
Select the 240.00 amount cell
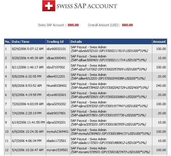tap(161, 86)
